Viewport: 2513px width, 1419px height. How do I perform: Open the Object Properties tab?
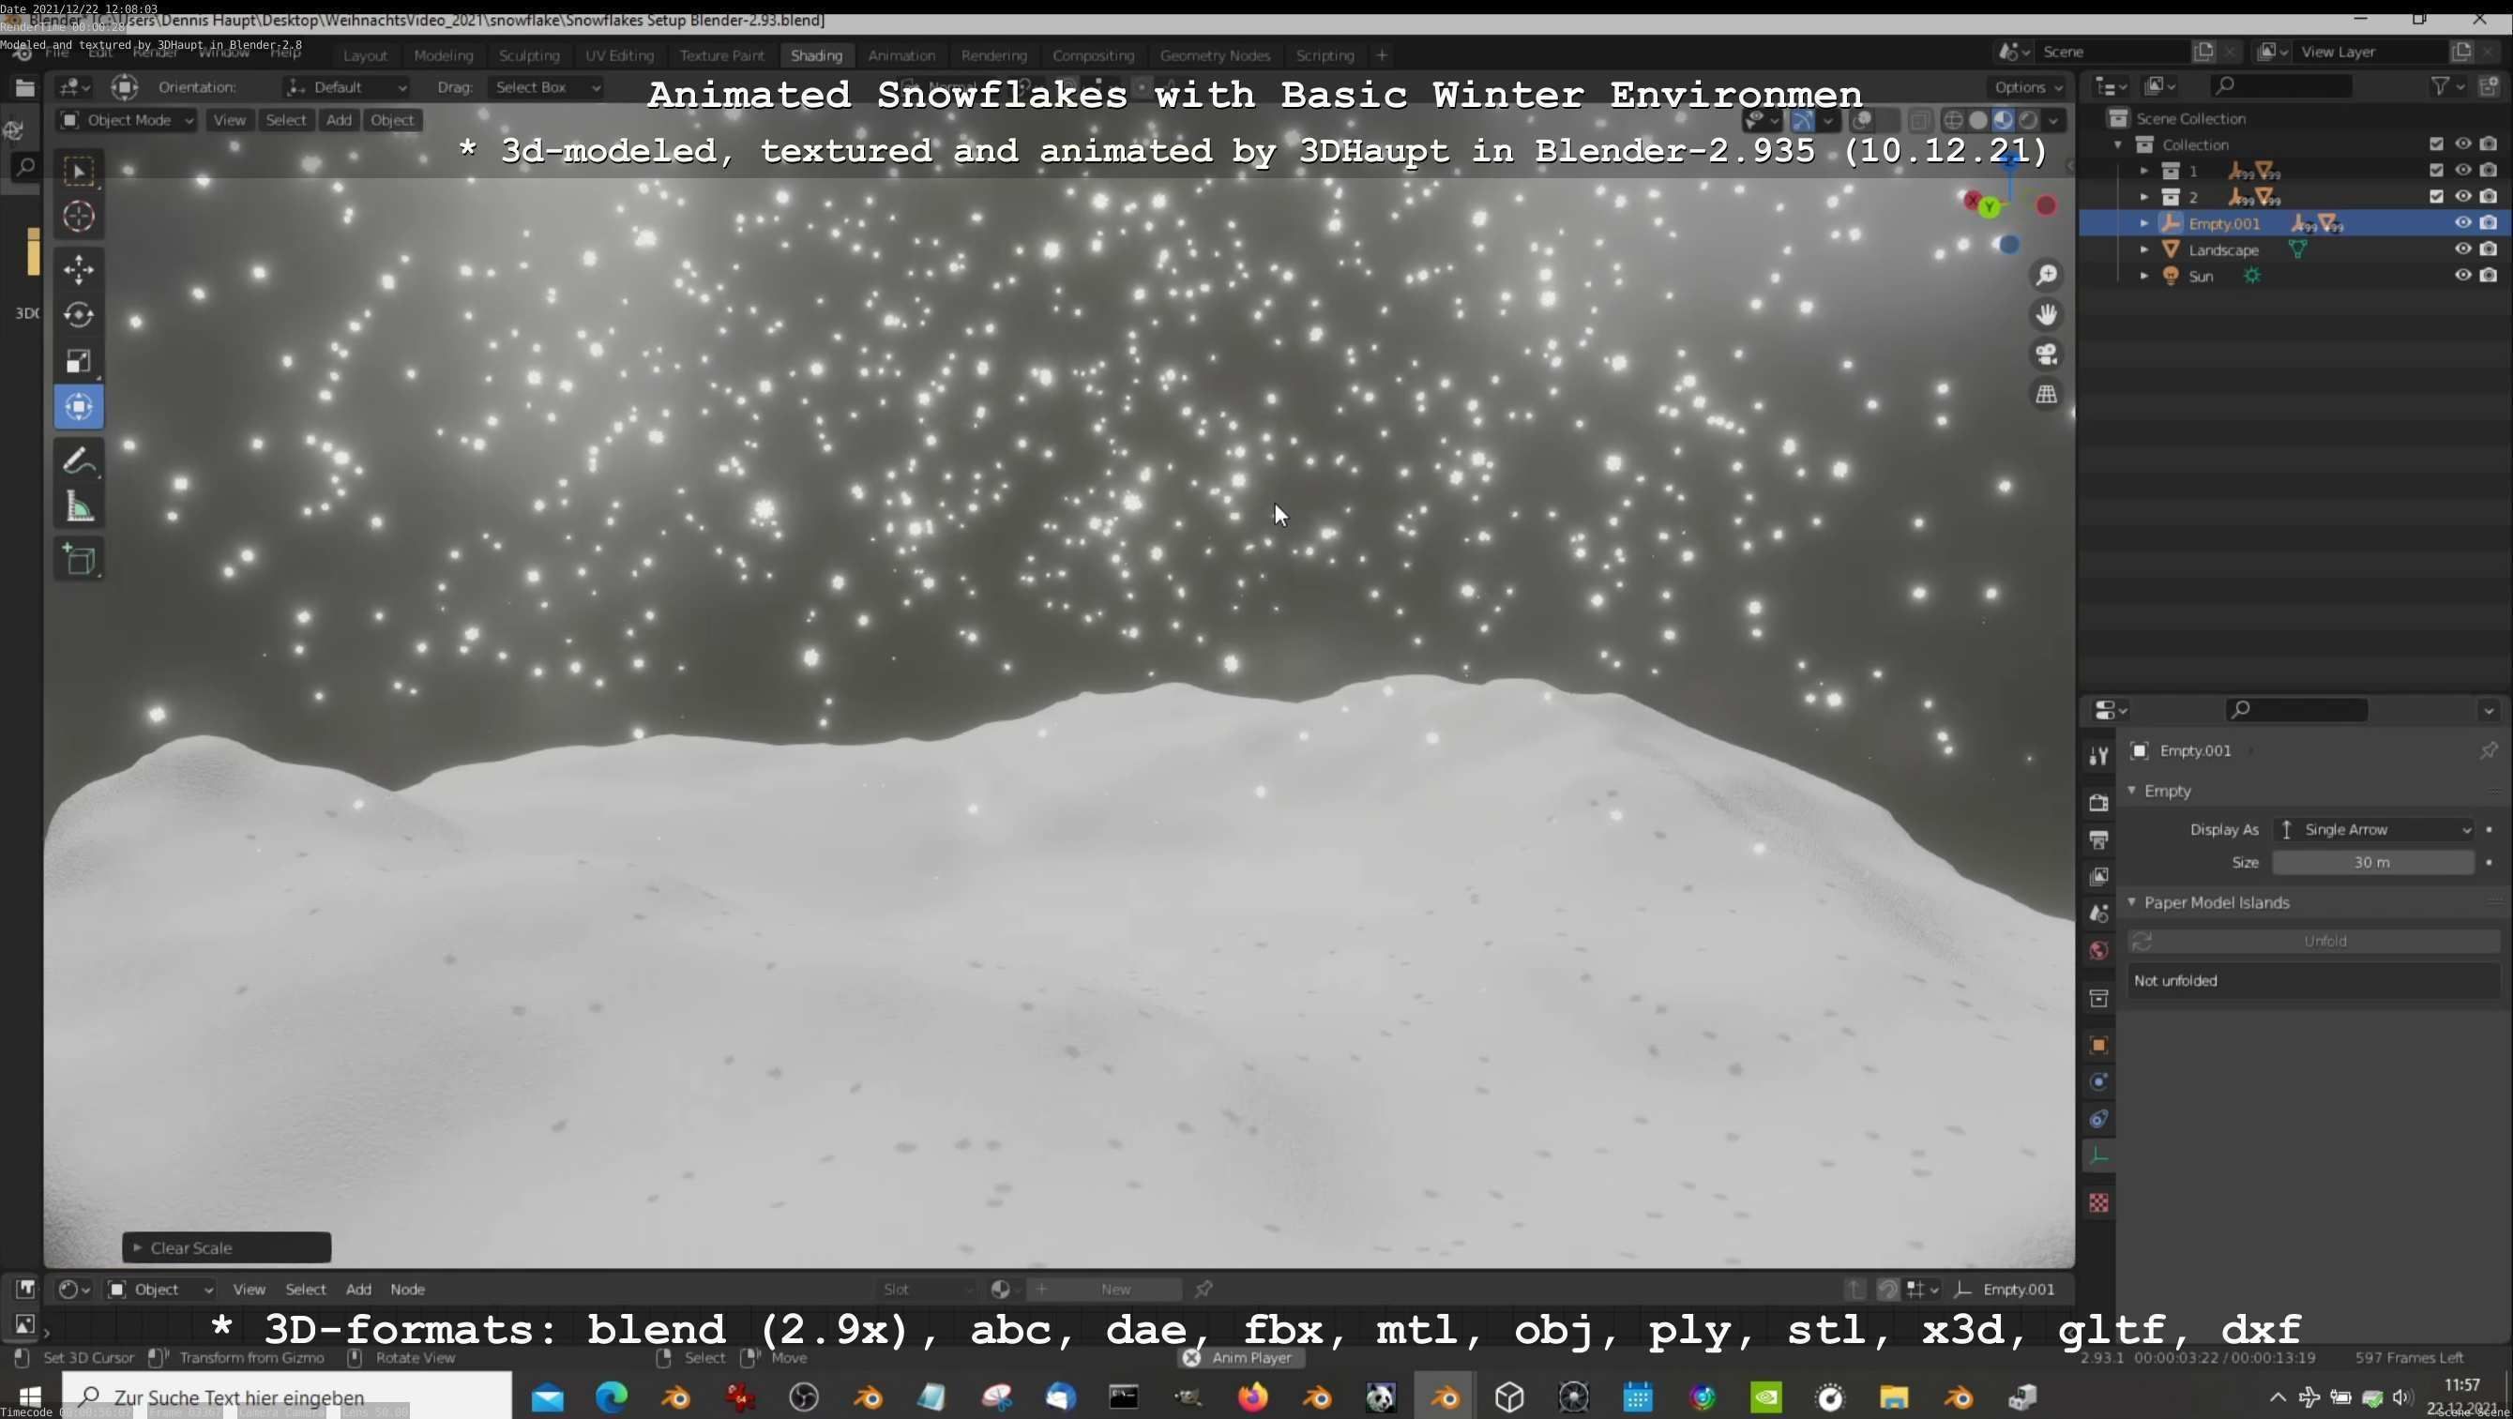tap(2098, 1045)
